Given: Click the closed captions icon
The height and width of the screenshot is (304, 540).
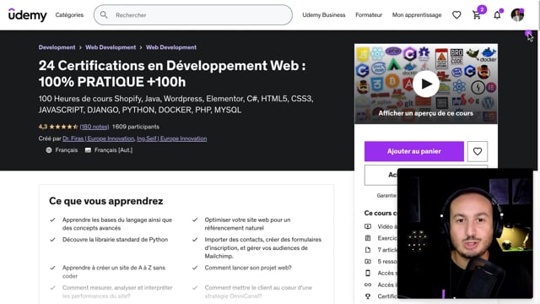Looking at the screenshot, I should 88,150.
